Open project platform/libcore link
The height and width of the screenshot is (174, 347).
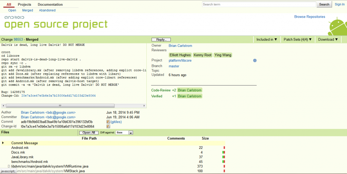(x=180, y=60)
